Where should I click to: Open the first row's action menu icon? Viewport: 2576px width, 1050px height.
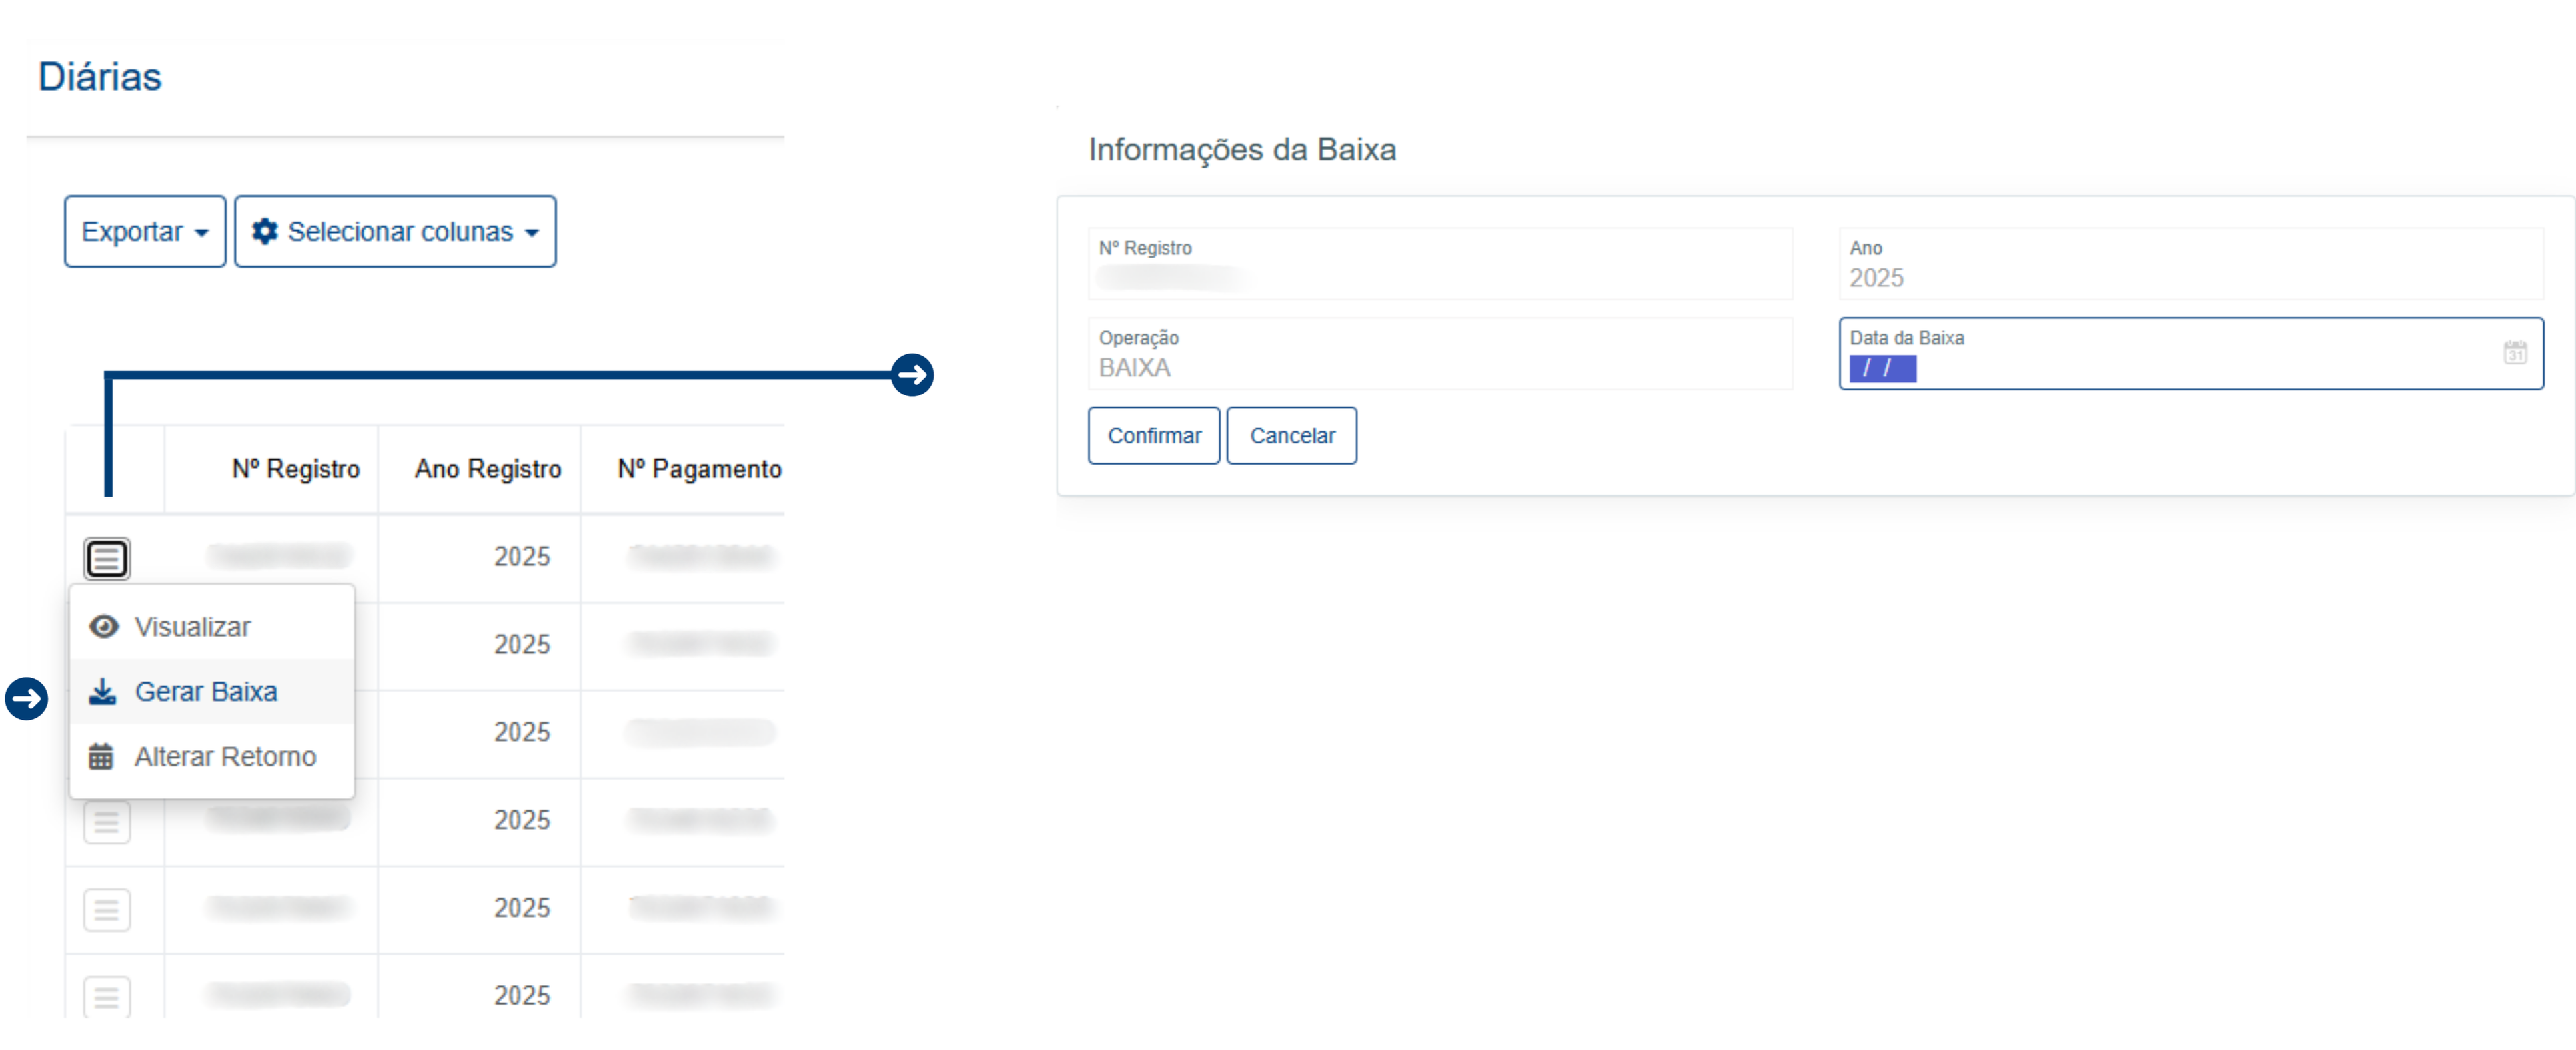click(106, 557)
